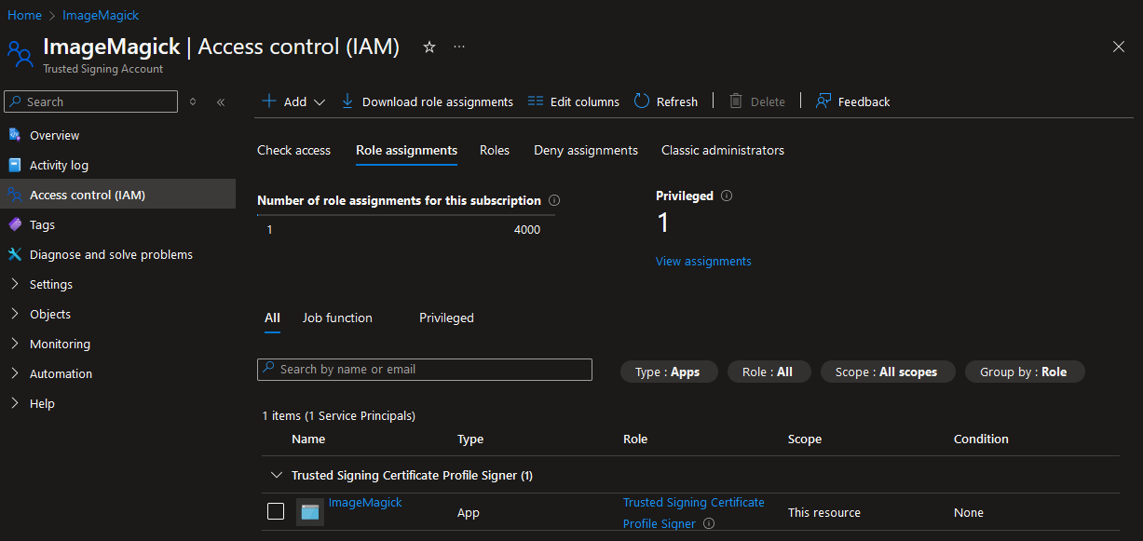The image size is (1143, 541).
Task: Click info icon next to Privileged
Action: coord(727,196)
